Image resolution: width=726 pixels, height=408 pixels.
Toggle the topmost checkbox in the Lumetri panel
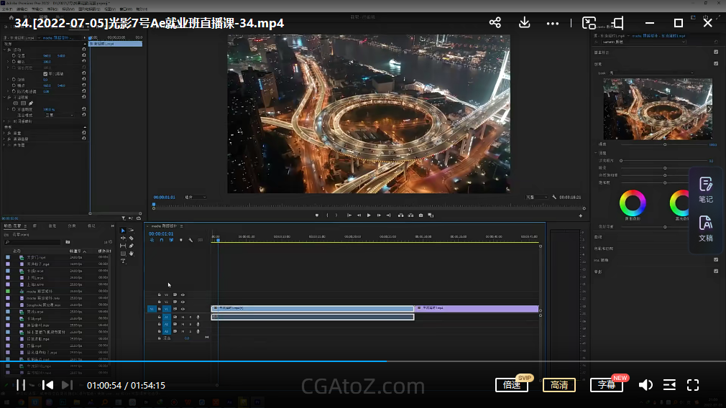716,52
